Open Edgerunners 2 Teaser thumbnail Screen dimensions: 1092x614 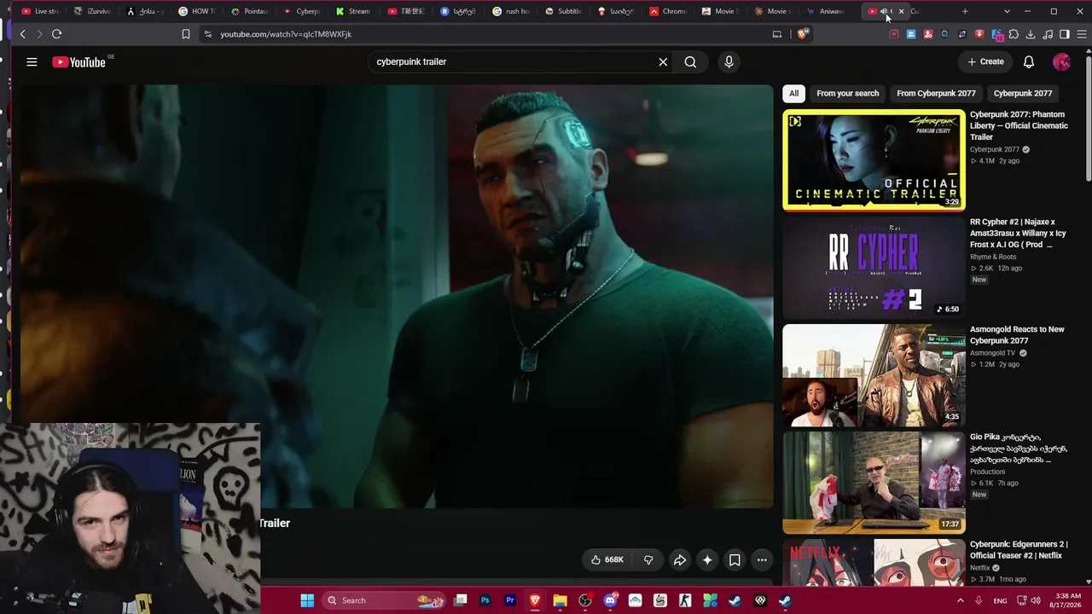tap(874, 562)
